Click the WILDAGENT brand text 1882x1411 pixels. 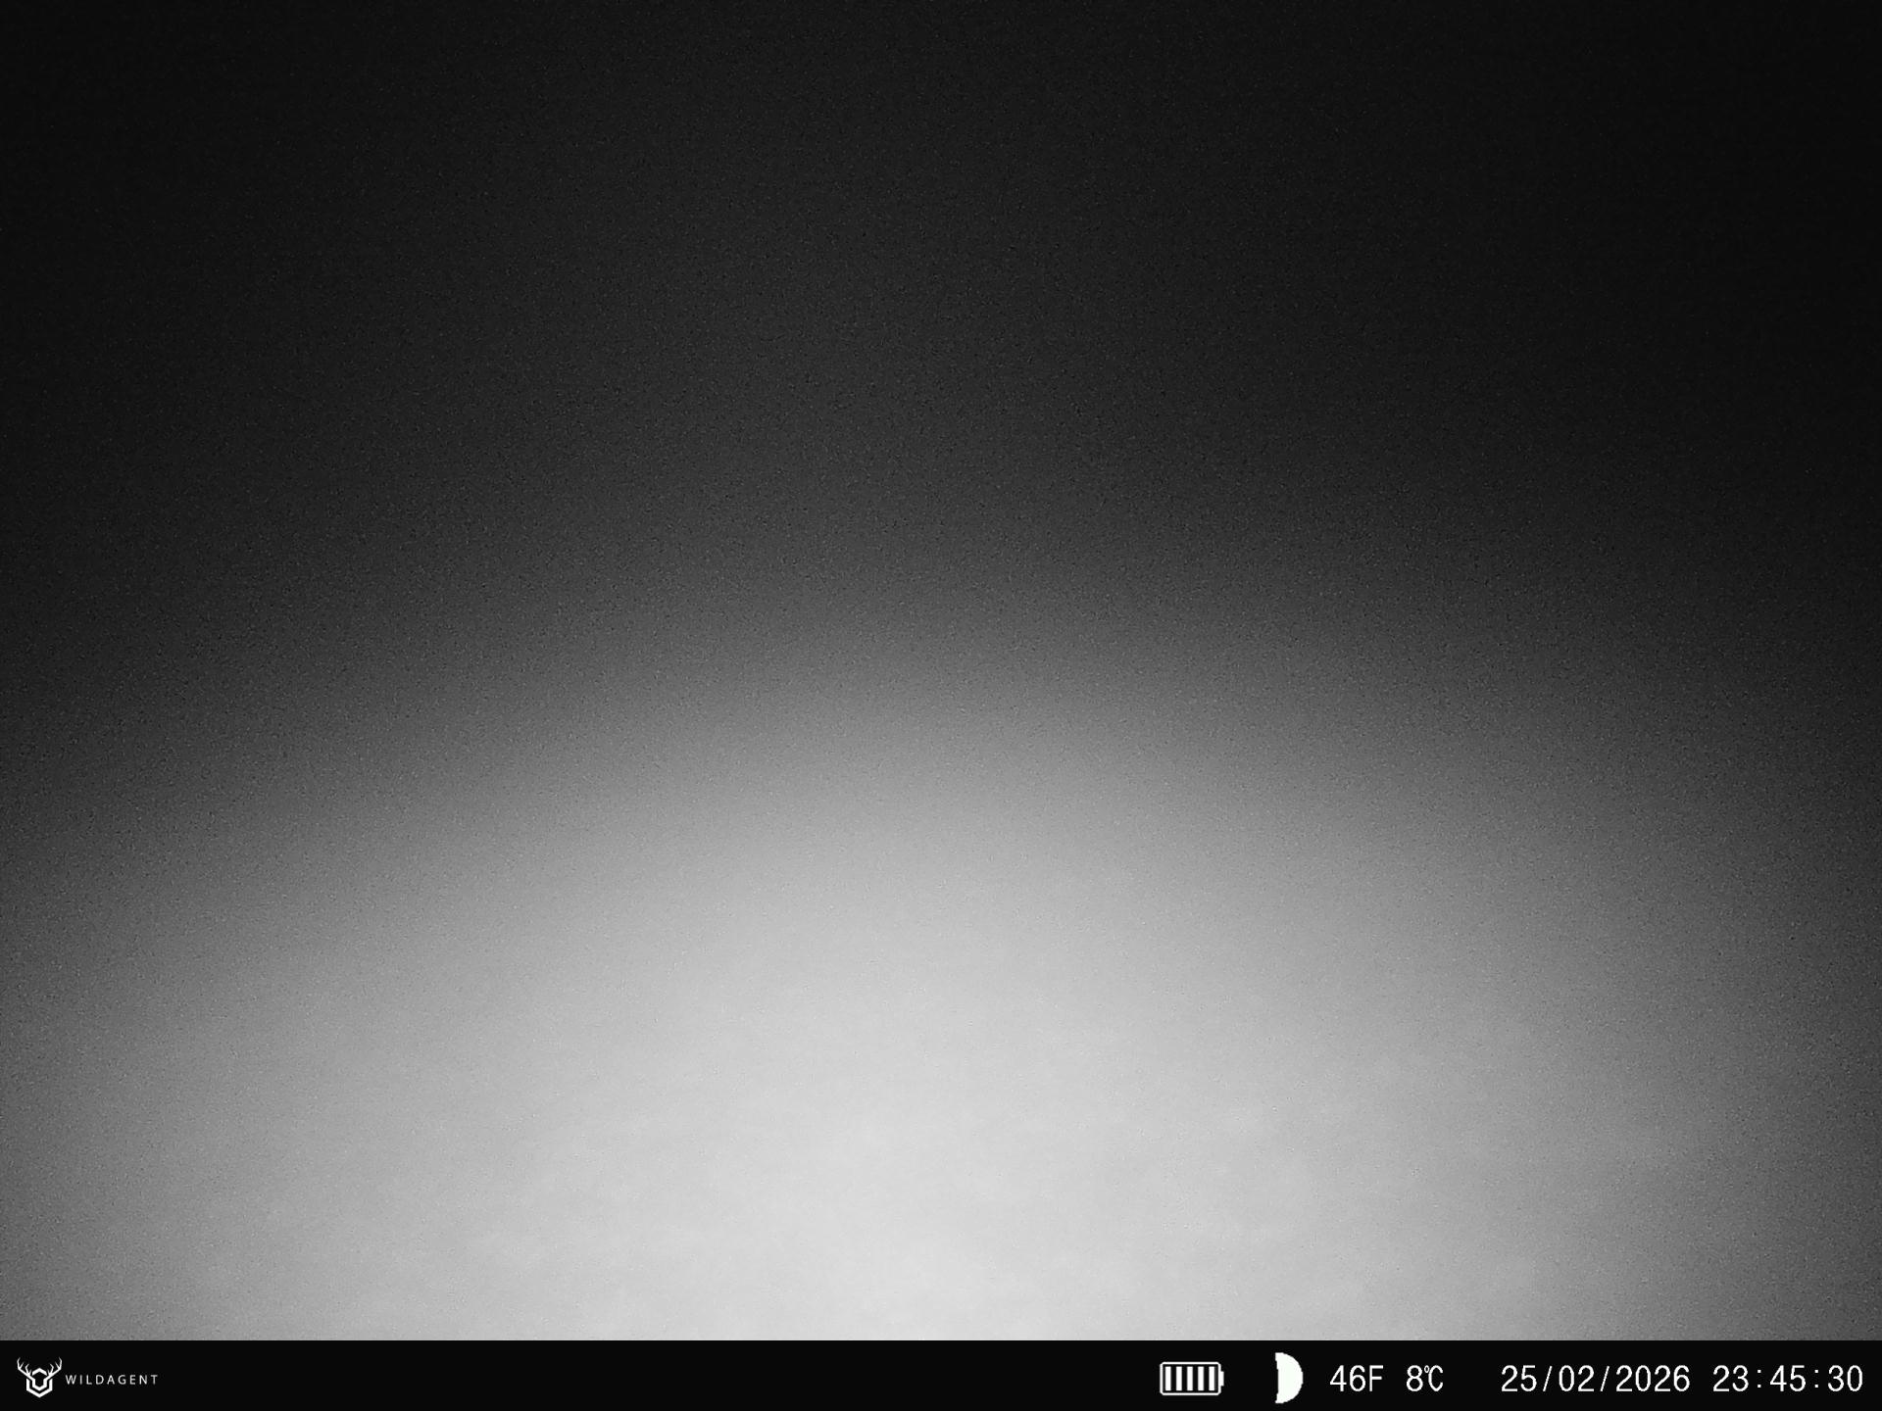(112, 1380)
